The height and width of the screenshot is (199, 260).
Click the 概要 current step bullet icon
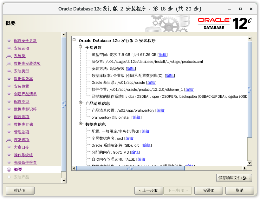click(9, 169)
